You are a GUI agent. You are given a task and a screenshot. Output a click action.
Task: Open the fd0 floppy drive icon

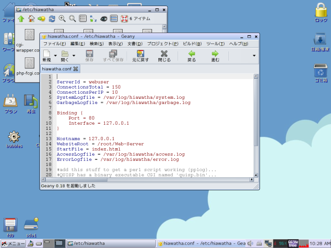pos(10,225)
